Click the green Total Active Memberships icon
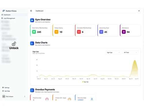 34,32
